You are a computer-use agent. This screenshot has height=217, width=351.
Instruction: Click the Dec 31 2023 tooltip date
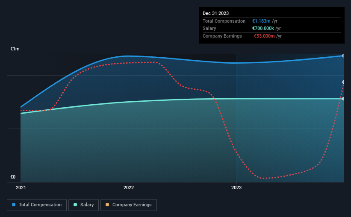point(215,13)
